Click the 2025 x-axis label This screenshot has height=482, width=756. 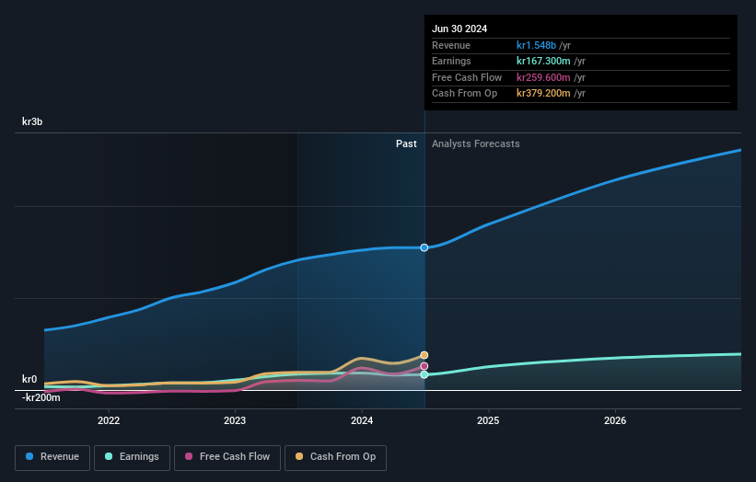pyautogui.click(x=488, y=420)
